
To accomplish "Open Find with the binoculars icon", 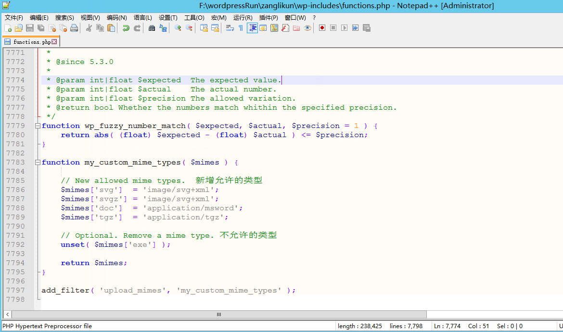I will tap(152, 28).
